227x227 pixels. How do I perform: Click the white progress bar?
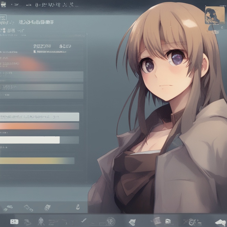30,140
